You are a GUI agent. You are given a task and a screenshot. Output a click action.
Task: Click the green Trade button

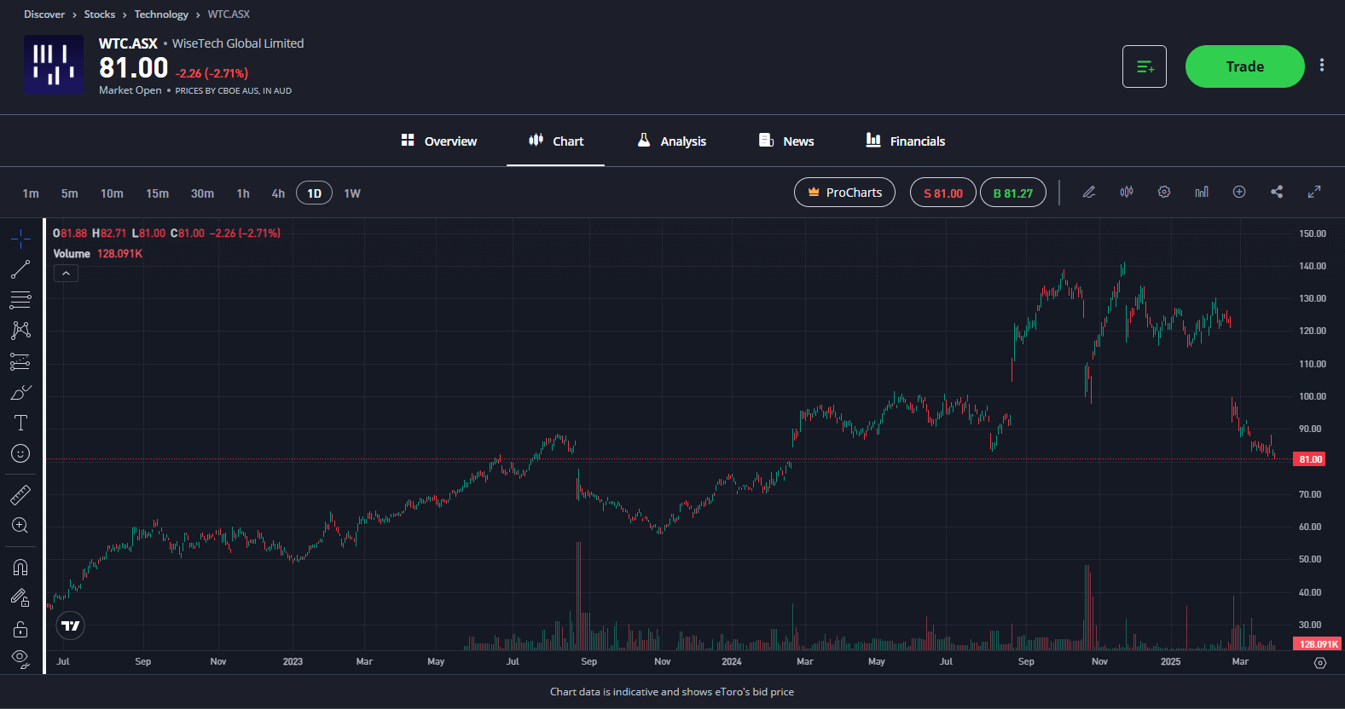(1245, 66)
